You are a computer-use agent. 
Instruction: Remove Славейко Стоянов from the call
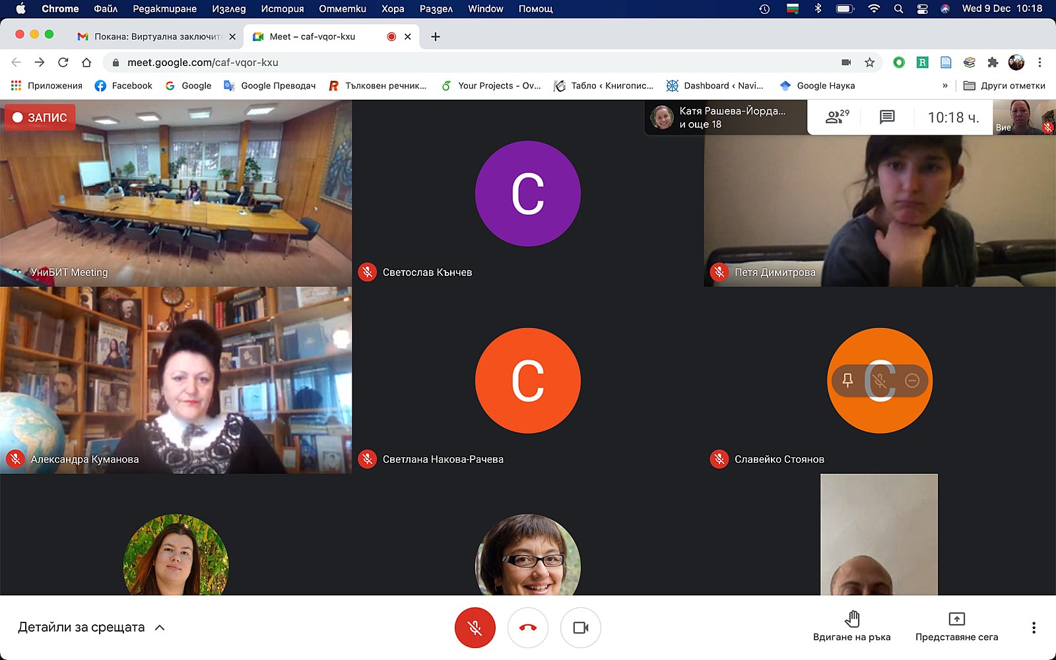912,380
